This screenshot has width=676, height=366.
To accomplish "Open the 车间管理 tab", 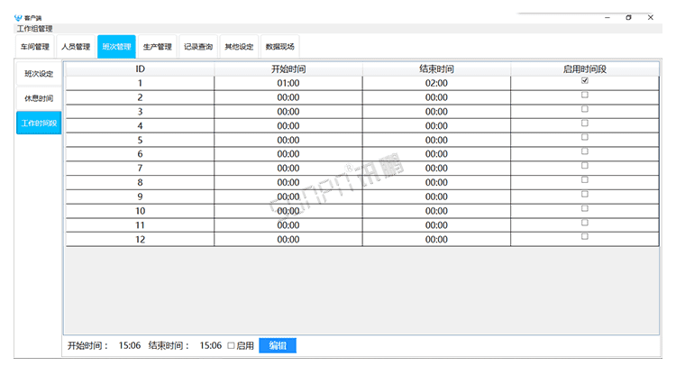I will click(x=35, y=47).
